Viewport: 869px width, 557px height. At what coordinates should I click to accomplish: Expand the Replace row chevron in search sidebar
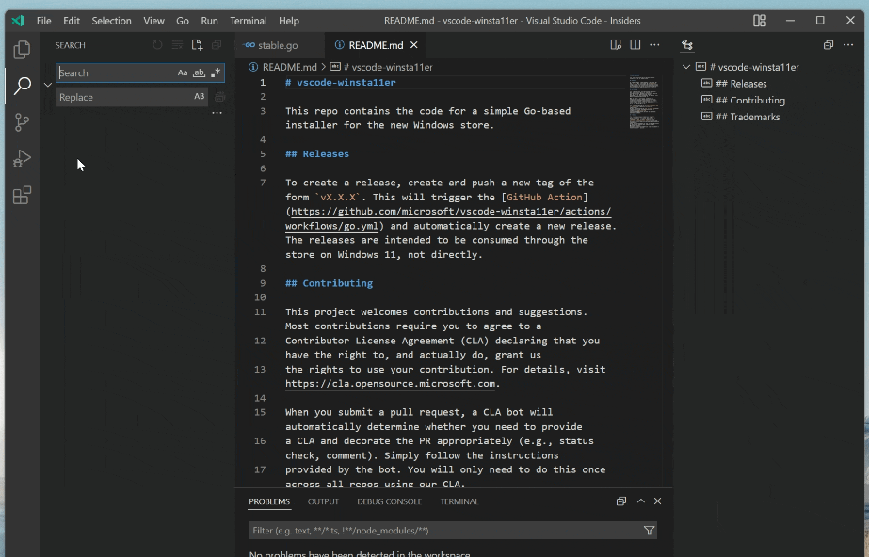tap(46, 85)
